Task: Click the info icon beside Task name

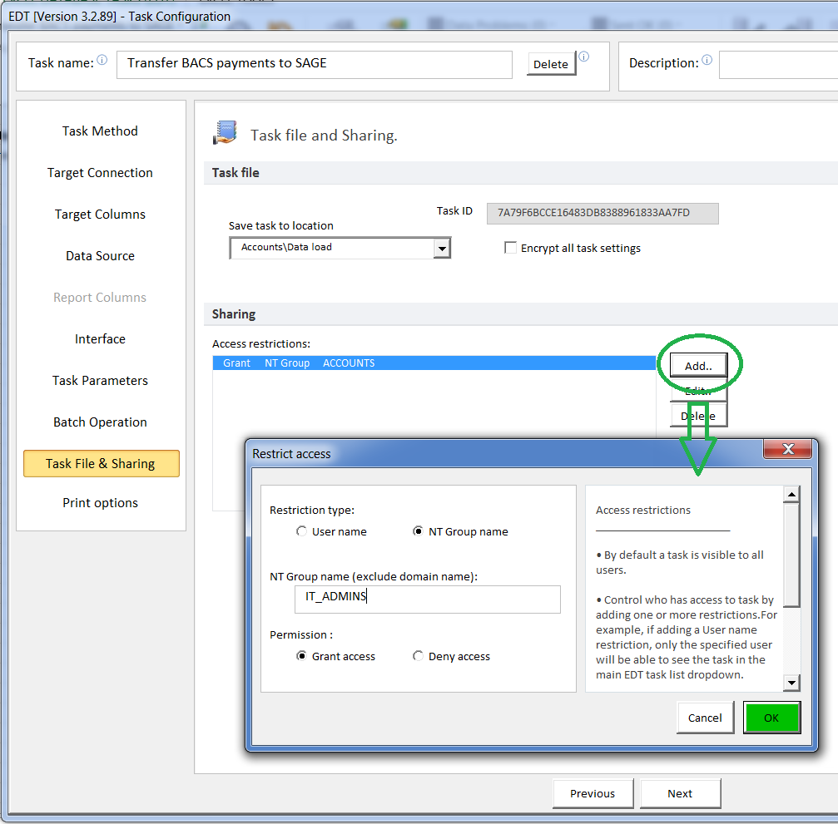Action: (102, 59)
